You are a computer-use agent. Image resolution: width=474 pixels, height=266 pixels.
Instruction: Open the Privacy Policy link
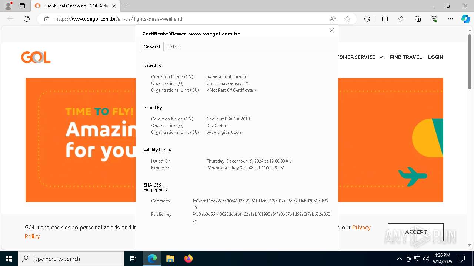[361, 228]
